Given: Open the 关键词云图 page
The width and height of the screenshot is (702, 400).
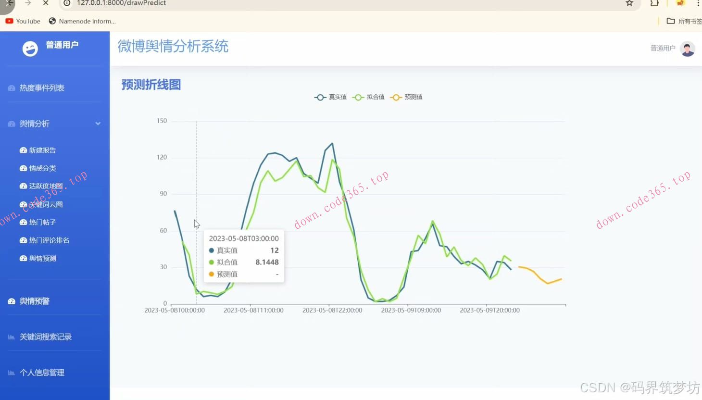Looking at the screenshot, I should point(46,204).
